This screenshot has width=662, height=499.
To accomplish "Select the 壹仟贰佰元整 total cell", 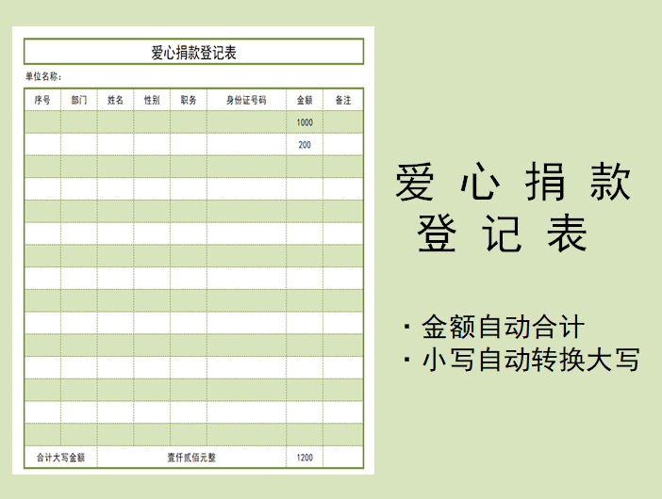I will click(191, 458).
